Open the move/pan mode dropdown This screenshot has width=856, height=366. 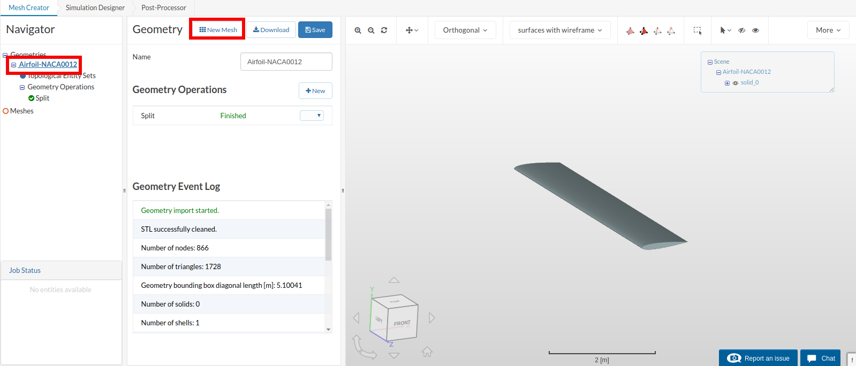point(412,30)
